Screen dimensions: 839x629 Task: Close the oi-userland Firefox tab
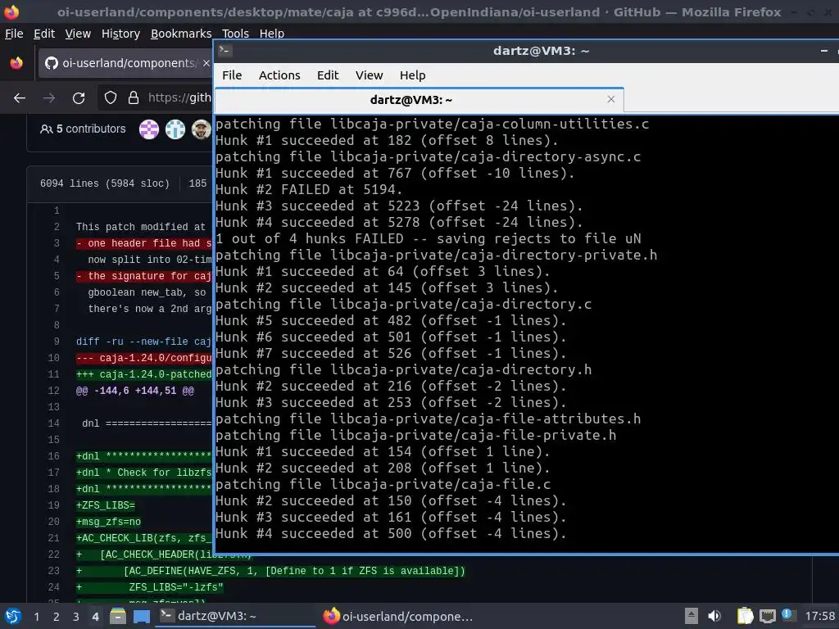point(206,63)
